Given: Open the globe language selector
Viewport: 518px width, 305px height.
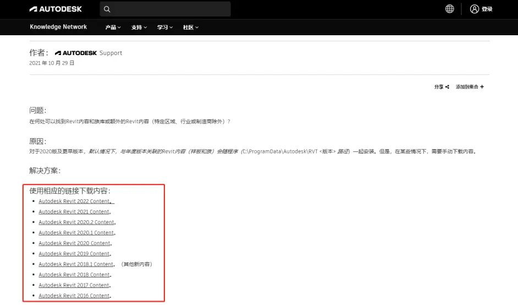Looking at the screenshot, I should click(449, 9).
